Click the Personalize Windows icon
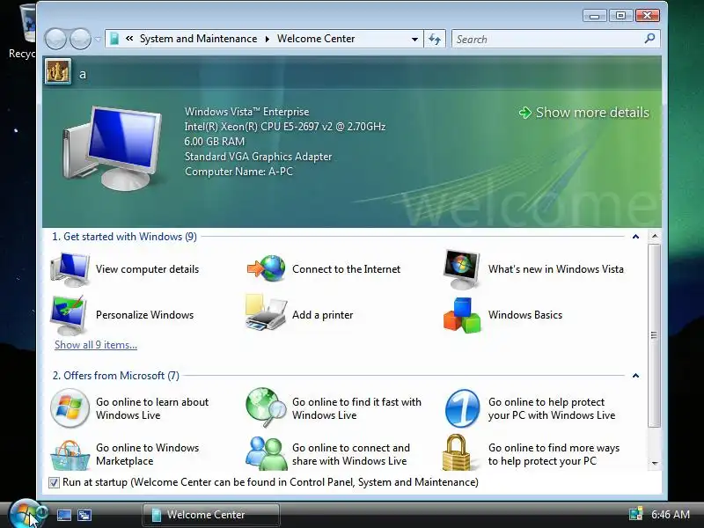Viewport: 704px width, 528px height. 70,315
